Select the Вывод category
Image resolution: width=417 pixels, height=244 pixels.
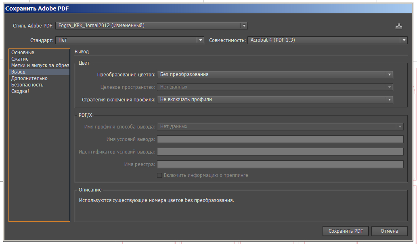point(40,72)
